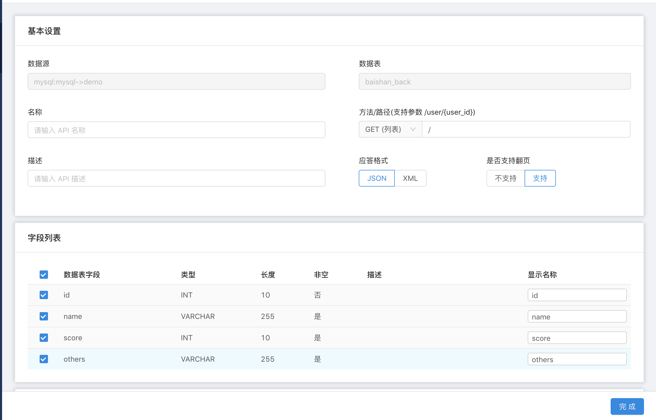Edit display name for score field
The image size is (656, 420).
pos(576,338)
